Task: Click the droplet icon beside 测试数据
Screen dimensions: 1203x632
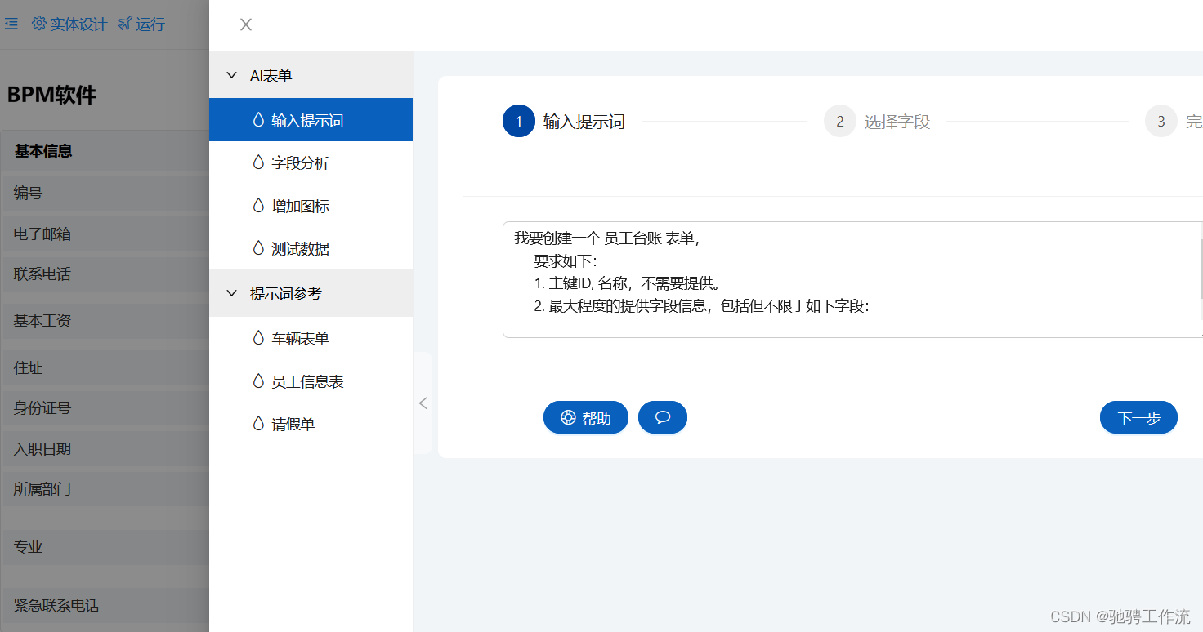Action: pos(258,247)
